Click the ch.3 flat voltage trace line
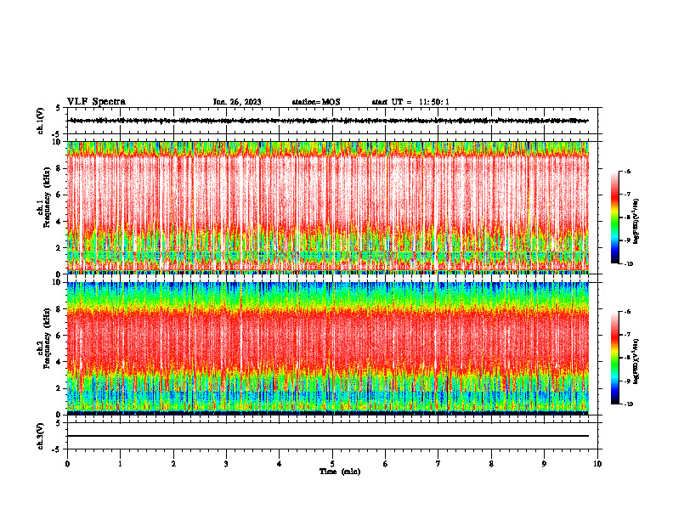Image resolution: width=673 pixels, height=520 pixels. [x=328, y=436]
